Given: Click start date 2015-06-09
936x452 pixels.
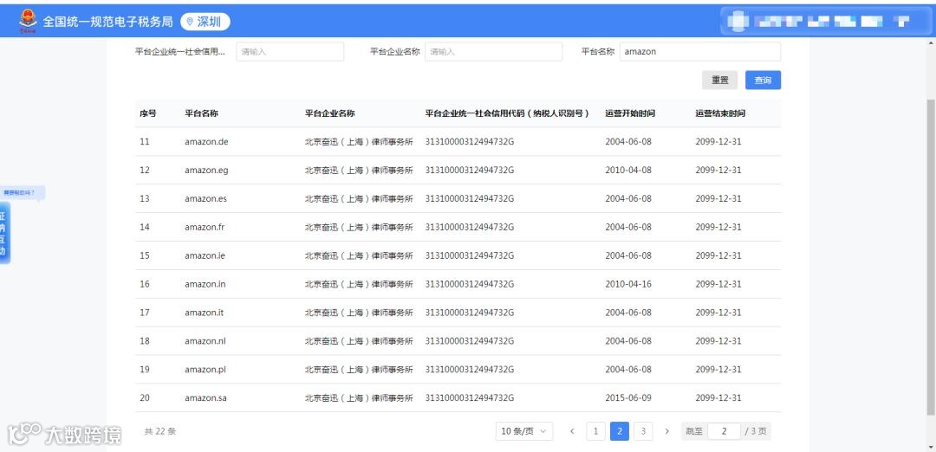Looking at the screenshot, I should [x=628, y=398].
